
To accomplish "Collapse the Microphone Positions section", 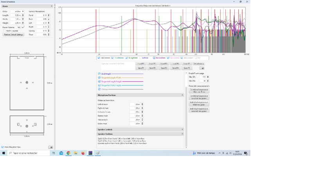I will (182, 95).
